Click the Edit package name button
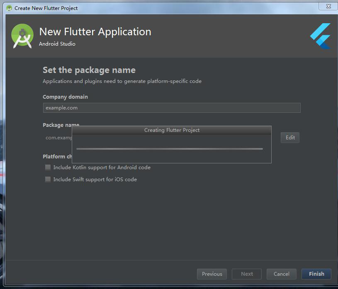This screenshot has width=338, height=289. (x=290, y=138)
